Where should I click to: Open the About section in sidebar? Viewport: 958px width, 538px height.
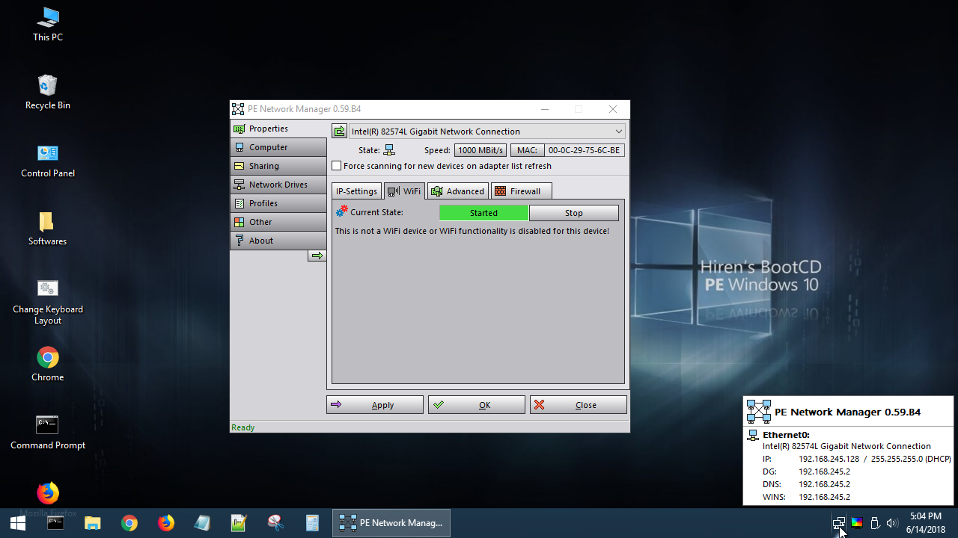click(x=278, y=241)
